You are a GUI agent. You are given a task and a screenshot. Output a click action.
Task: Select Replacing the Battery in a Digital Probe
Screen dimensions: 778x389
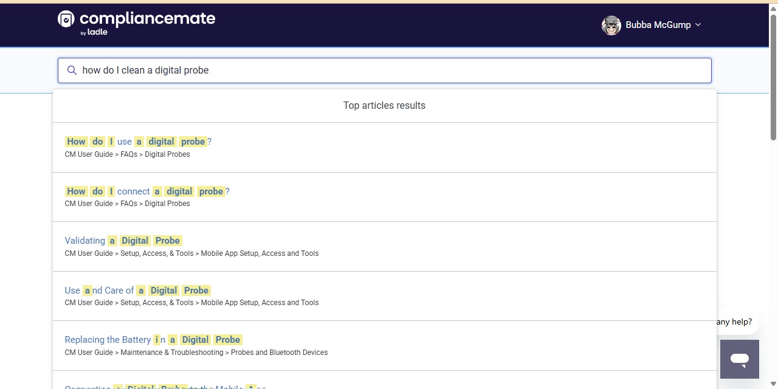coord(153,340)
